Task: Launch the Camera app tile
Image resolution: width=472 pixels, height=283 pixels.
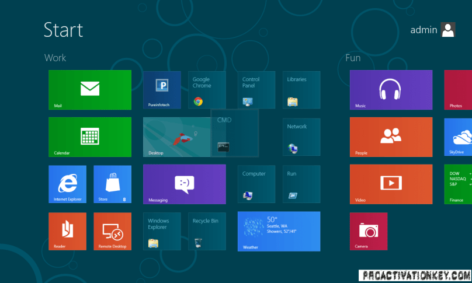Action: (x=368, y=231)
